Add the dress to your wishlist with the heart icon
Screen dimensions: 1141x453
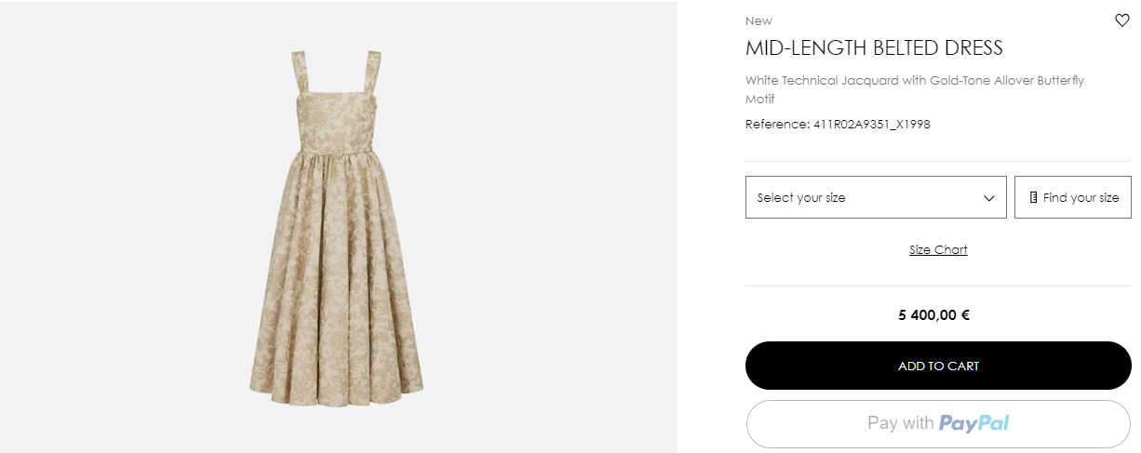(1121, 20)
